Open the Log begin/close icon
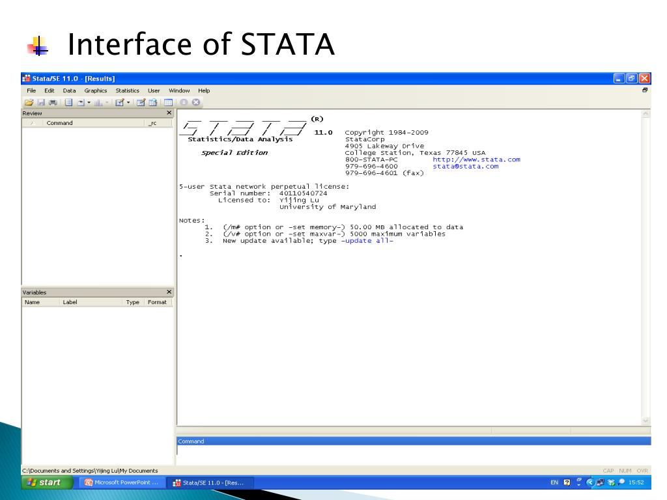Viewport: 667px width, 500px height. point(68,102)
